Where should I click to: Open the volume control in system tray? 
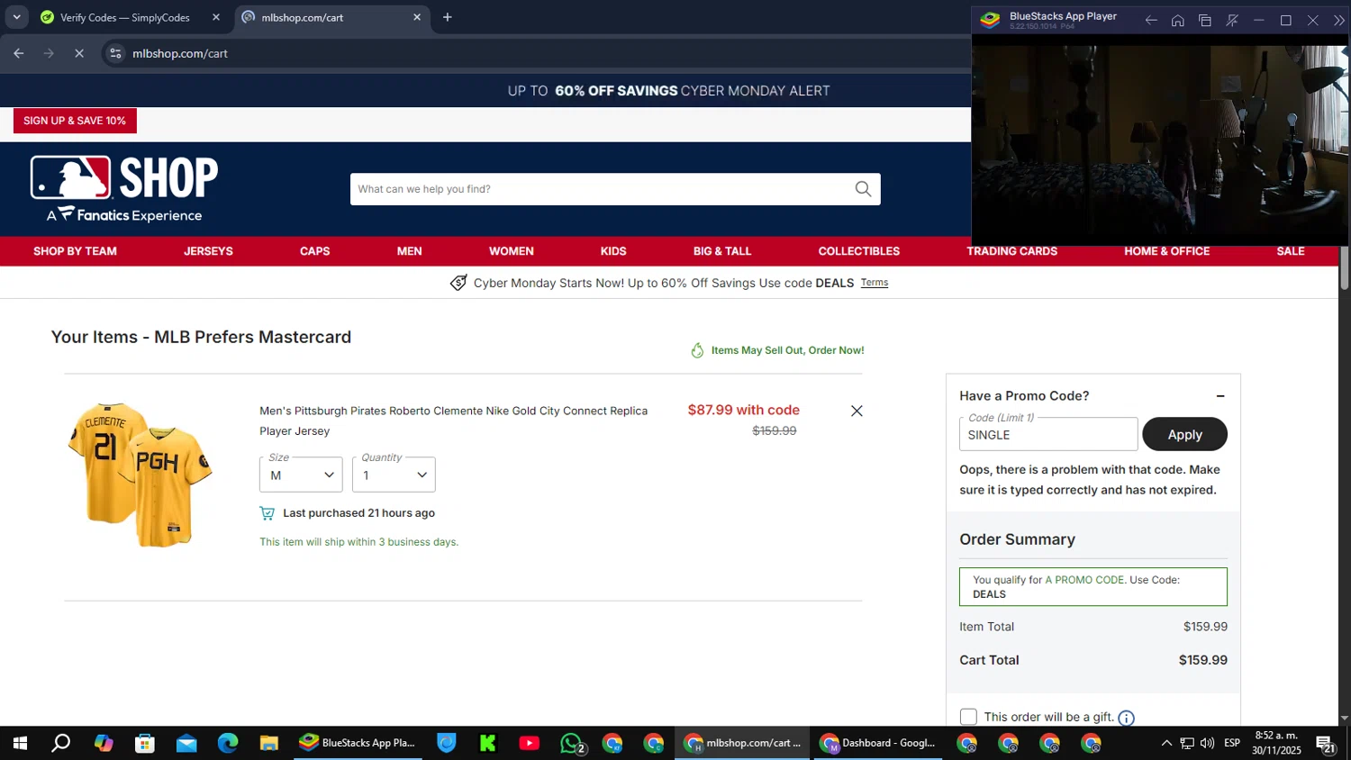click(1207, 743)
